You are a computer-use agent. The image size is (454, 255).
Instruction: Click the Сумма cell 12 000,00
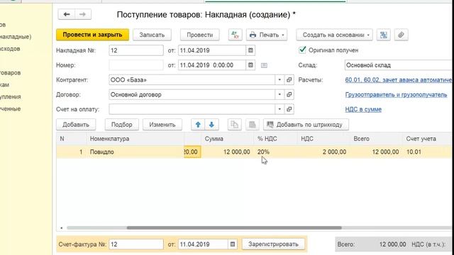228,152
